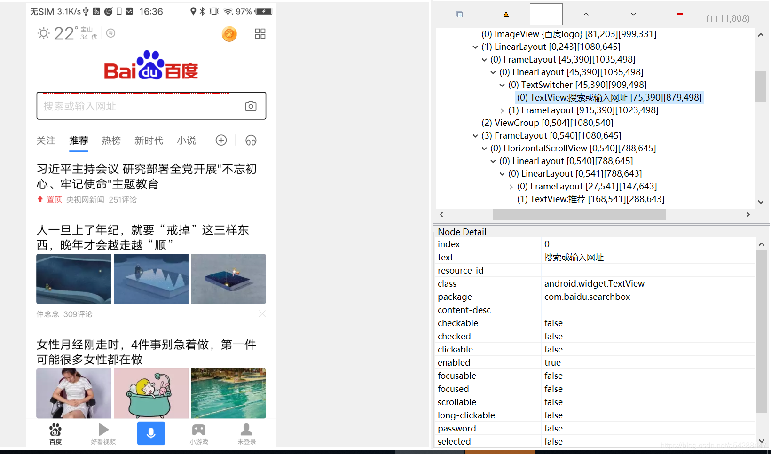Open the orange paw badge icon
This screenshot has width=771, height=454.
click(x=229, y=33)
